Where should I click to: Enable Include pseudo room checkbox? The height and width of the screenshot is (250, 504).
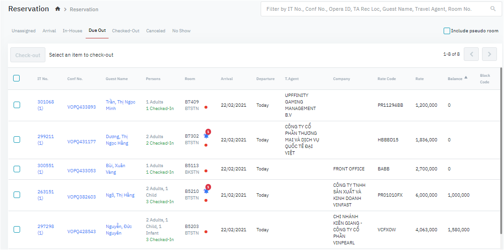tap(447, 31)
